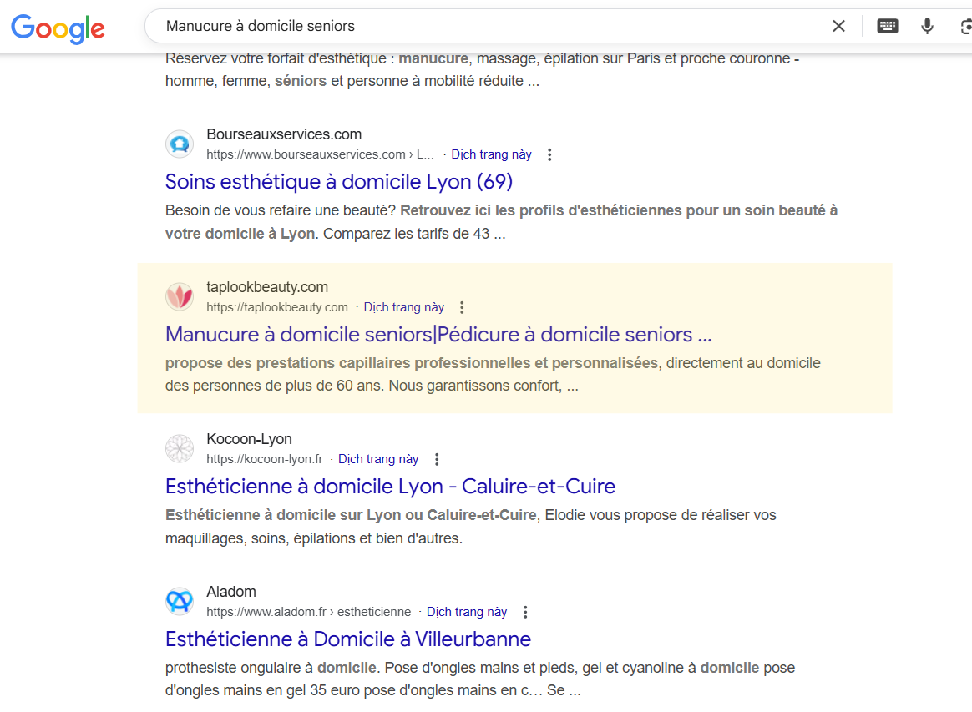Click "Dịch trang này" next to kocoon-lyon.fr

378,459
